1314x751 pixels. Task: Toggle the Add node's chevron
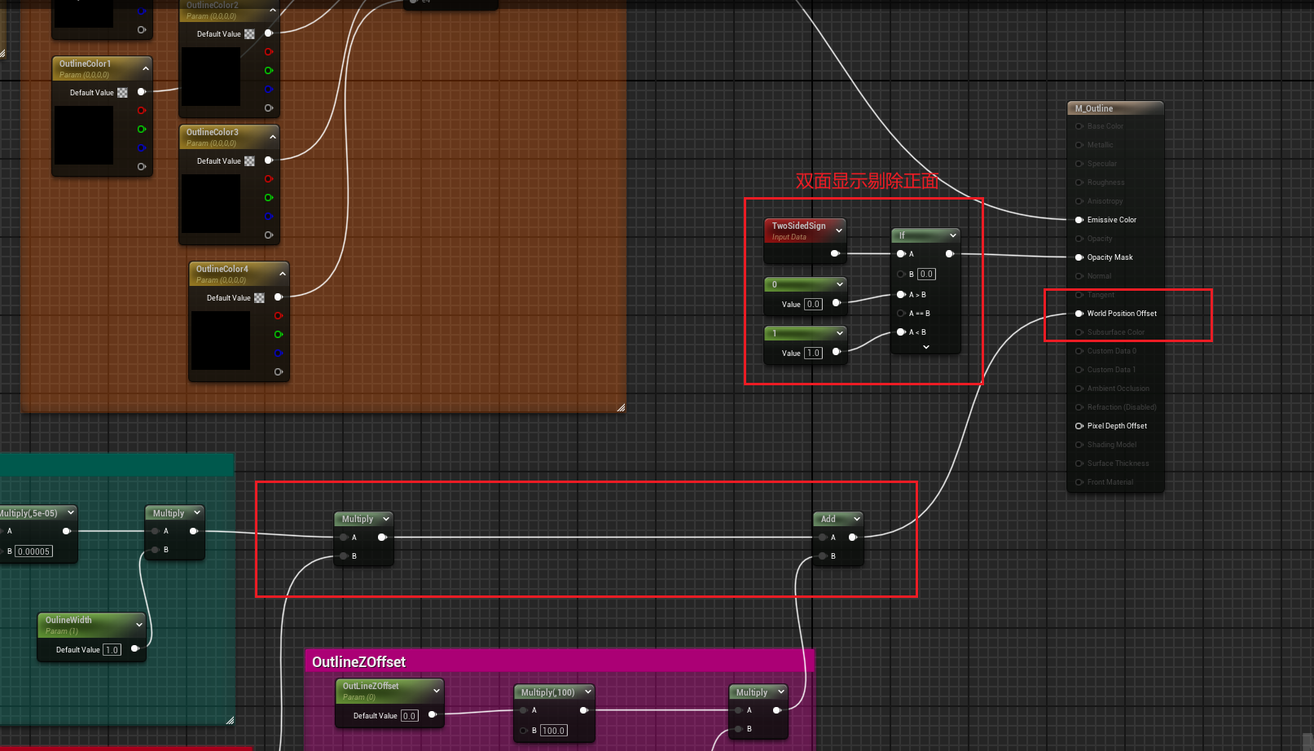(857, 519)
